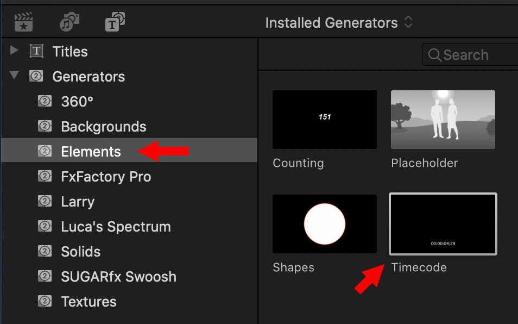This screenshot has width=518, height=324.
Task: Open the Libraries sidebar clapperboard icon
Action: (23, 22)
